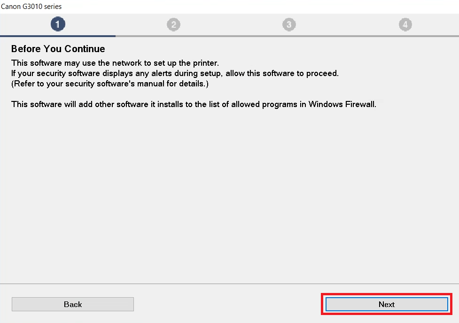Click the sentence about security software alerts
Image resolution: width=459 pixels, height=323 pixels.
pyautogui.click(x=175, y=73)
